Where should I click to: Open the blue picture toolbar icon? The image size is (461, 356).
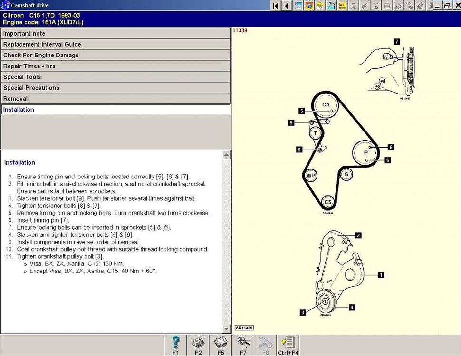(298, 6)
